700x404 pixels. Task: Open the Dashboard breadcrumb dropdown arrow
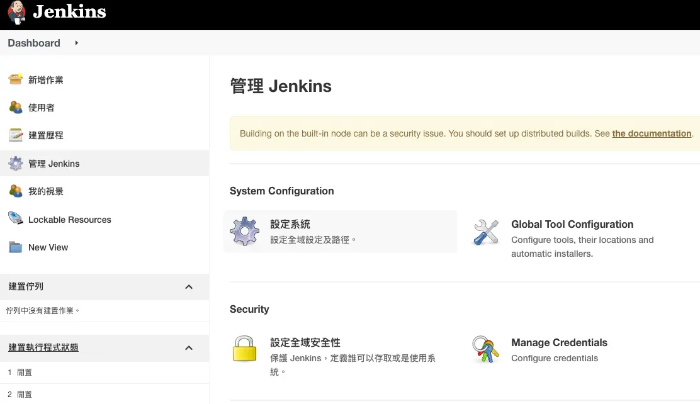(76, 43)
